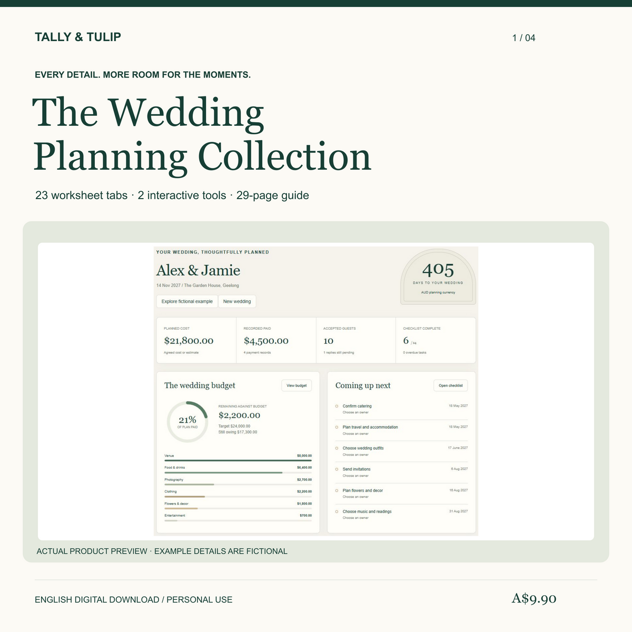Click the Entertainment $700.00 amount
The height and width of the screenshot is (632, 632).
[306, 516]
